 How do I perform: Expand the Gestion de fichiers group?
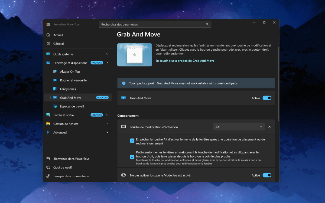[107, 124]
